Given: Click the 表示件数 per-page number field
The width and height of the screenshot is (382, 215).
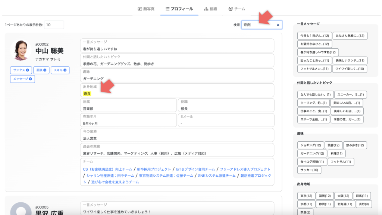Looking at the screenshot, I should click(54, 25).
